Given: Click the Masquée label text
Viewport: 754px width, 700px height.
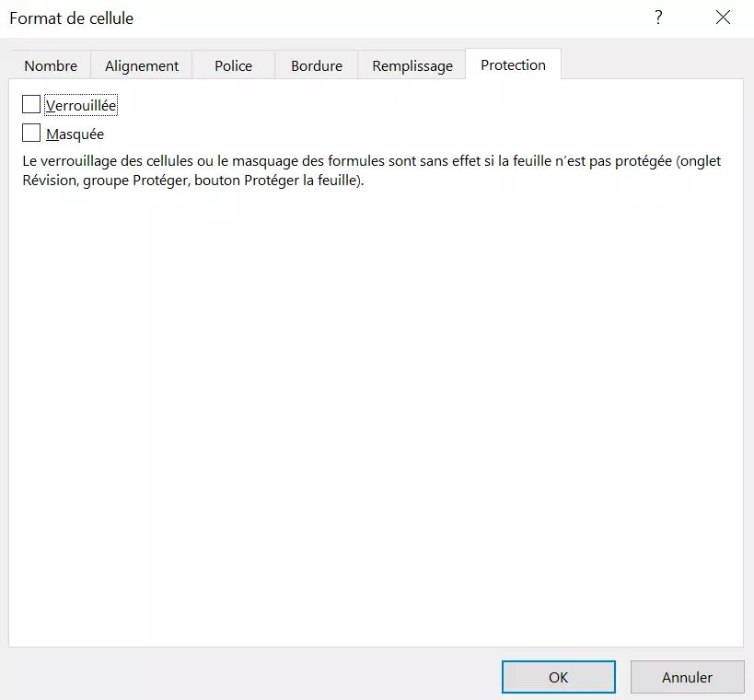Looking at the screenshot, I should tap(75, 134).
